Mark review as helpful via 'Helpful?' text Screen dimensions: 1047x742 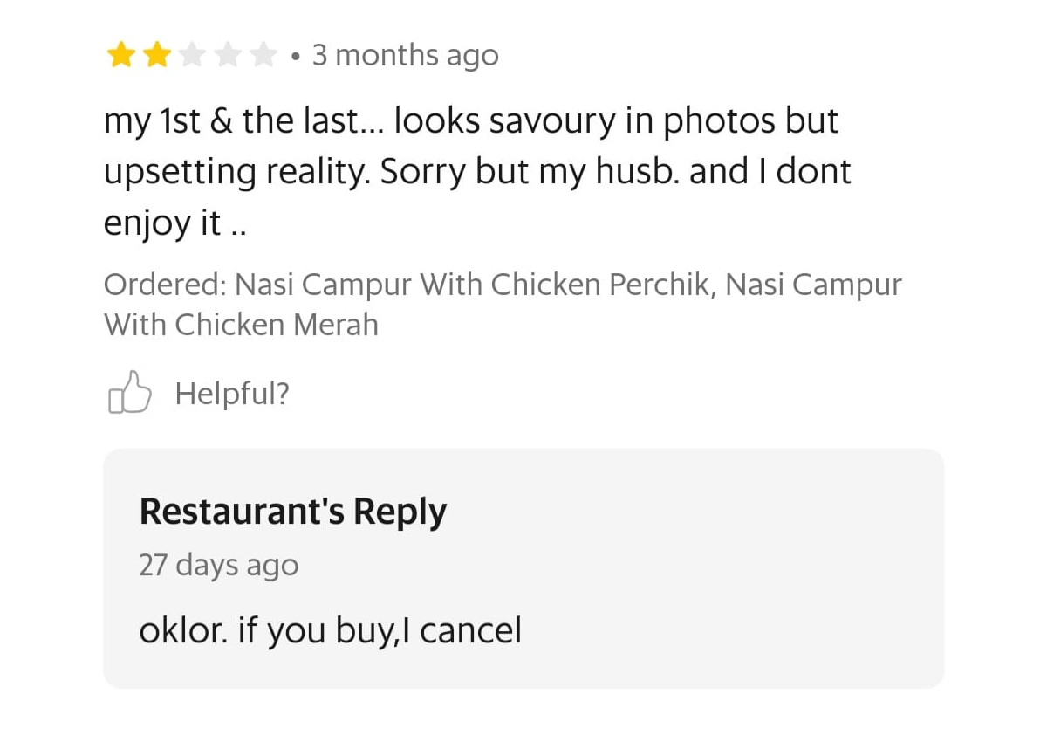coord(232,395)
